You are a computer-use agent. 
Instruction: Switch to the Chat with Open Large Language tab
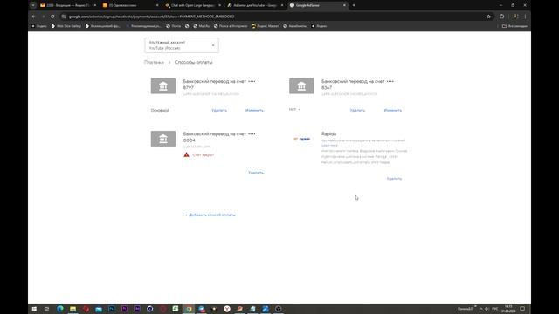point(192,5)
